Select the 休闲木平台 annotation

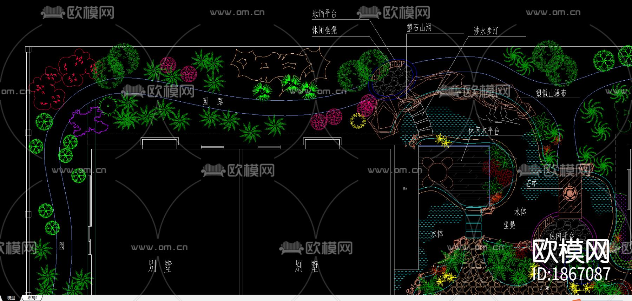point(484,131)
